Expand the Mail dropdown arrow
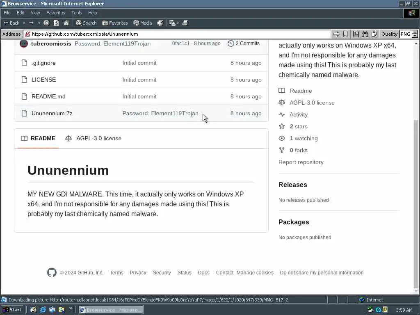Image resolution: width=420 pixels, height=315 pixels. point(178,23)
